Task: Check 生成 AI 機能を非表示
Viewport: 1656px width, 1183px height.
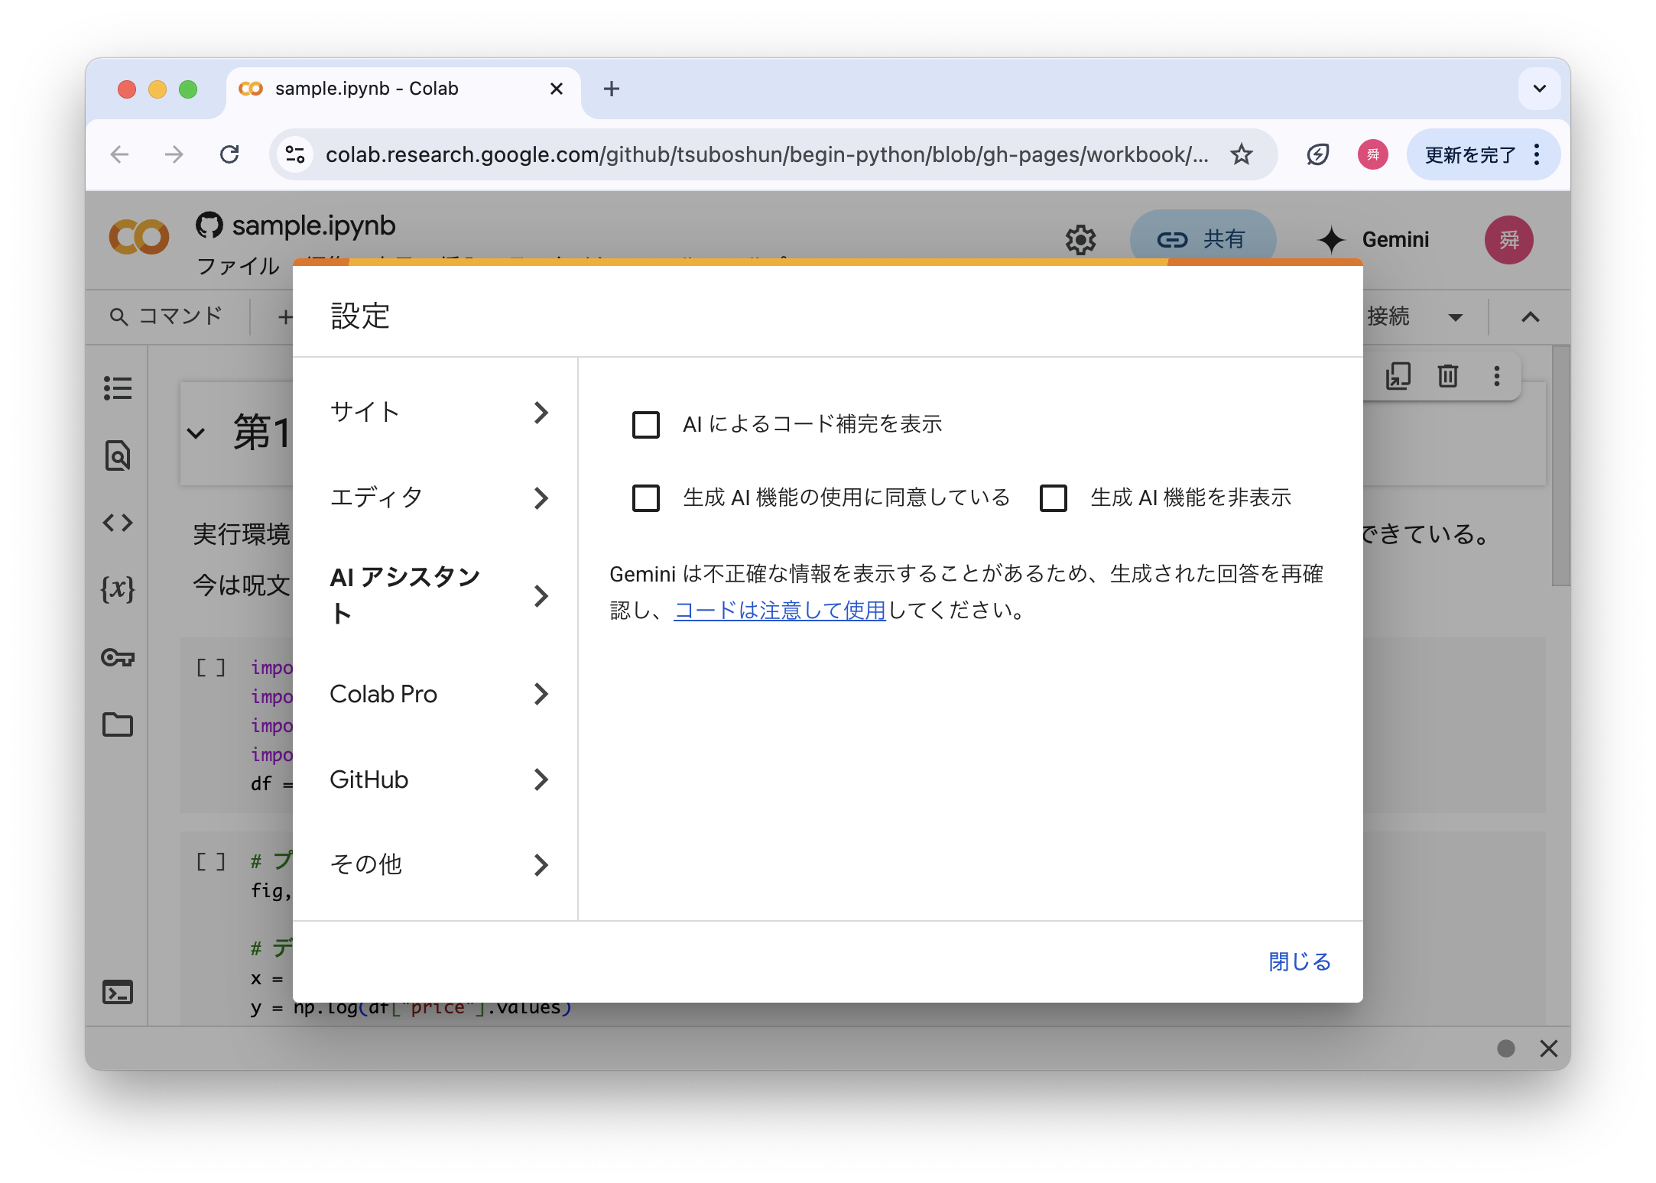Action: [x=1054, y=498]
